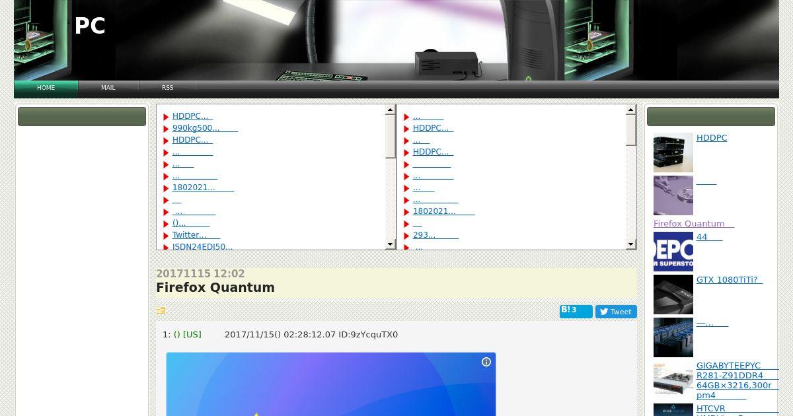This screenshot has height=416, width=793.
Task: Open Firefox Quantum sidebar link
Action: click(694, 224)
